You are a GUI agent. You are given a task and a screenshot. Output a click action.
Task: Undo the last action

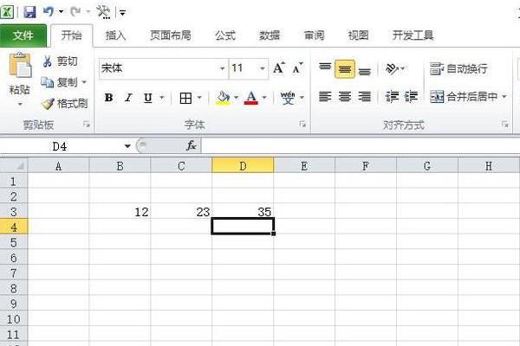pyautogui.click(x=49, y=12)
